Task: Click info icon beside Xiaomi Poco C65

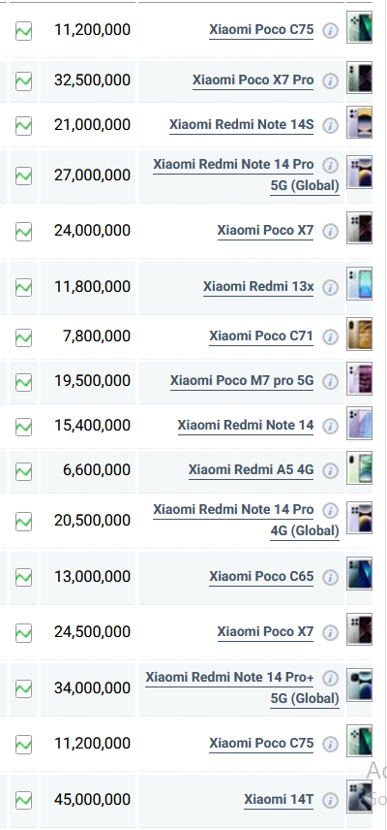Action: [330, 578]
